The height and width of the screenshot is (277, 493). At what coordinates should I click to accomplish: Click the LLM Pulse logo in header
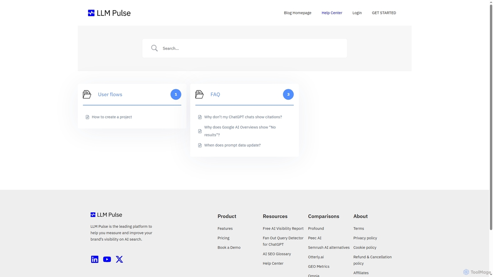tap(109, 13)
